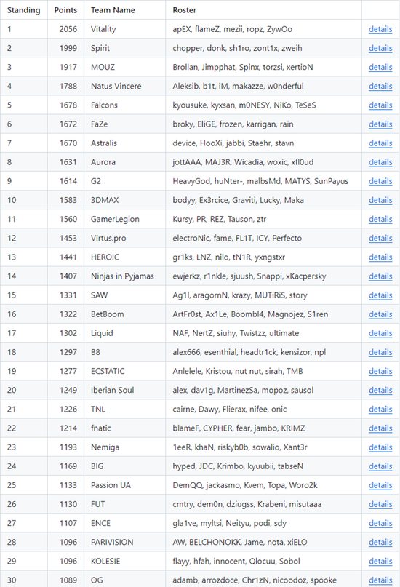View fnatic team details
This screenshot has height=587, width=400.
[380, 428]
